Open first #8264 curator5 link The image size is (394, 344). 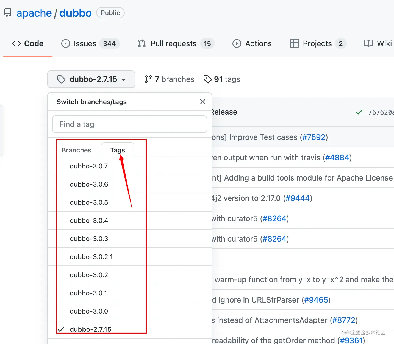tap(274, 218)
